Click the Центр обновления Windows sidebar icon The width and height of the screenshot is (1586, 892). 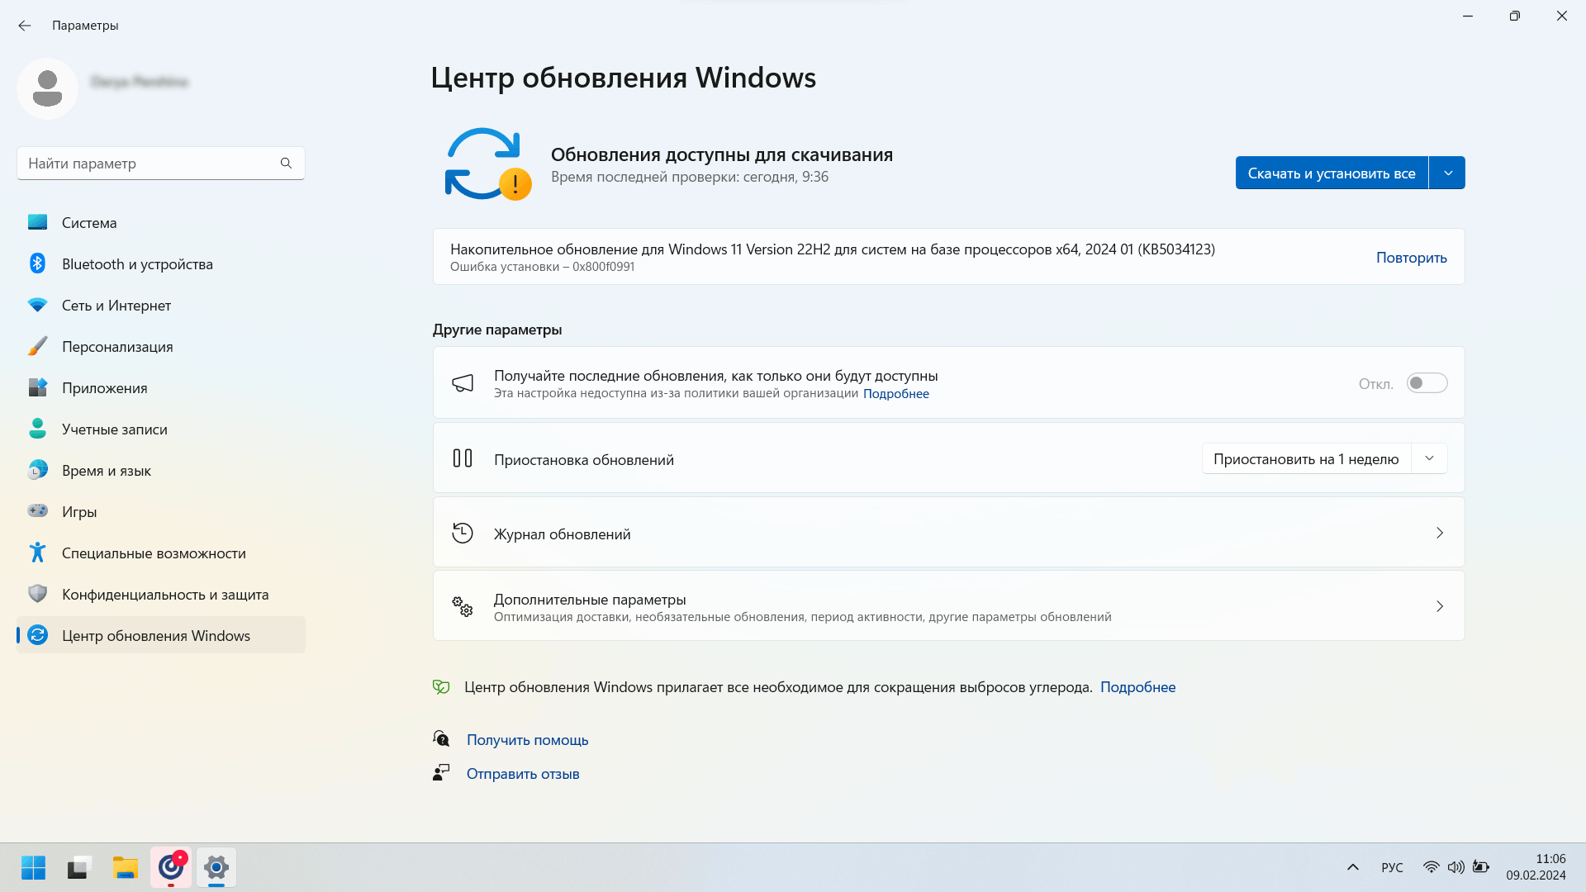pos(37,635)
